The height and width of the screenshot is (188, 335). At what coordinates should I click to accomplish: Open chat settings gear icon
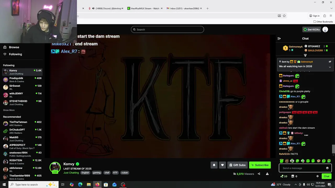click(x=317, y=176)
